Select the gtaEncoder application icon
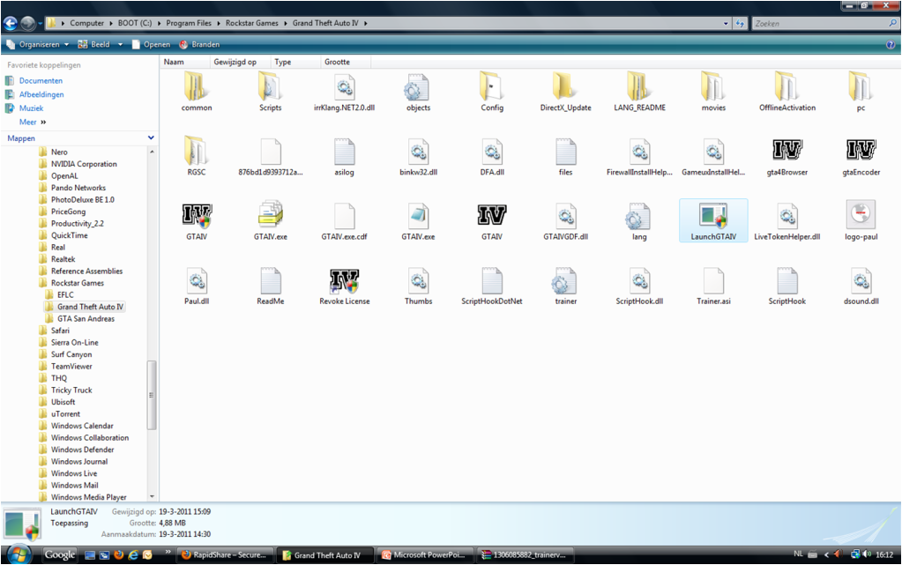Screen dimensions: 902x565 [861, 157]
